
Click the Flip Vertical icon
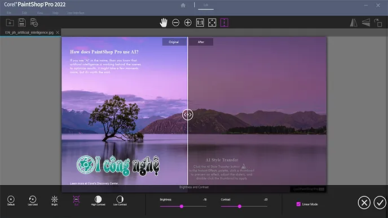click(x=366, y=23)
